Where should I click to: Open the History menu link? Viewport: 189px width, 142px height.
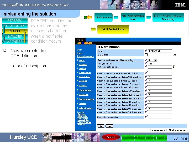82,104
